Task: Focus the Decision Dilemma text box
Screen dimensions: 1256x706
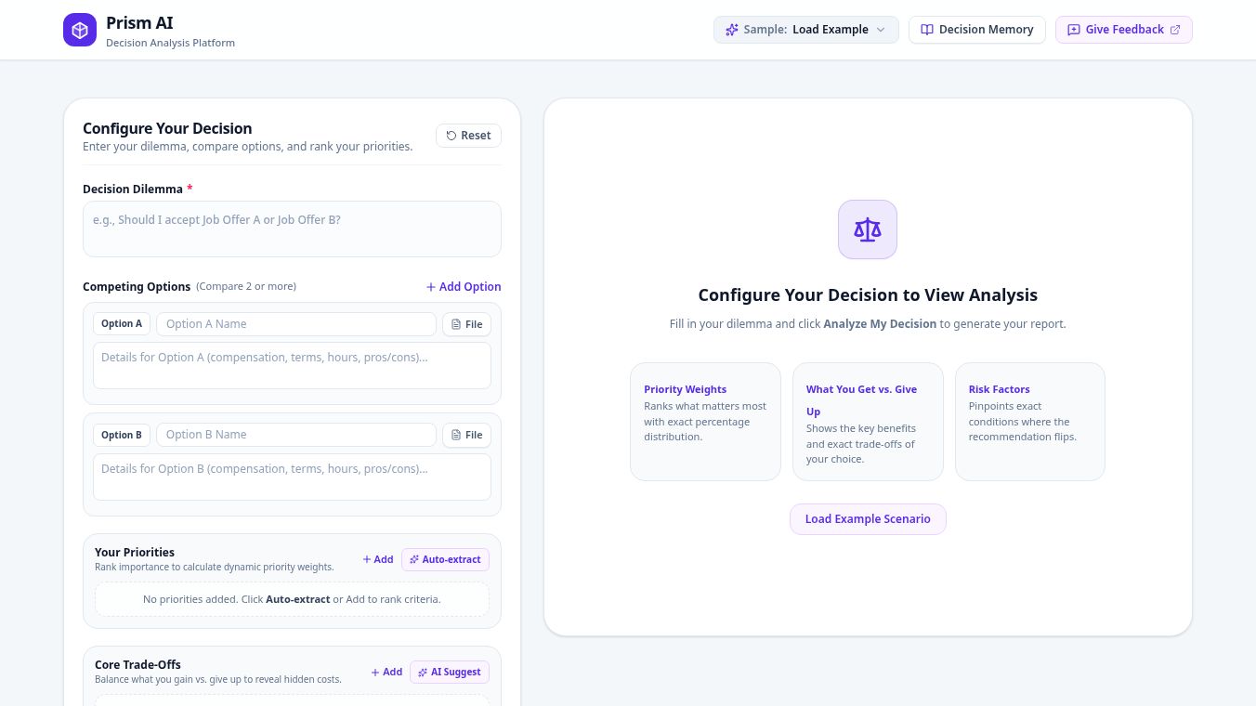Action: [x=292, y=229]
